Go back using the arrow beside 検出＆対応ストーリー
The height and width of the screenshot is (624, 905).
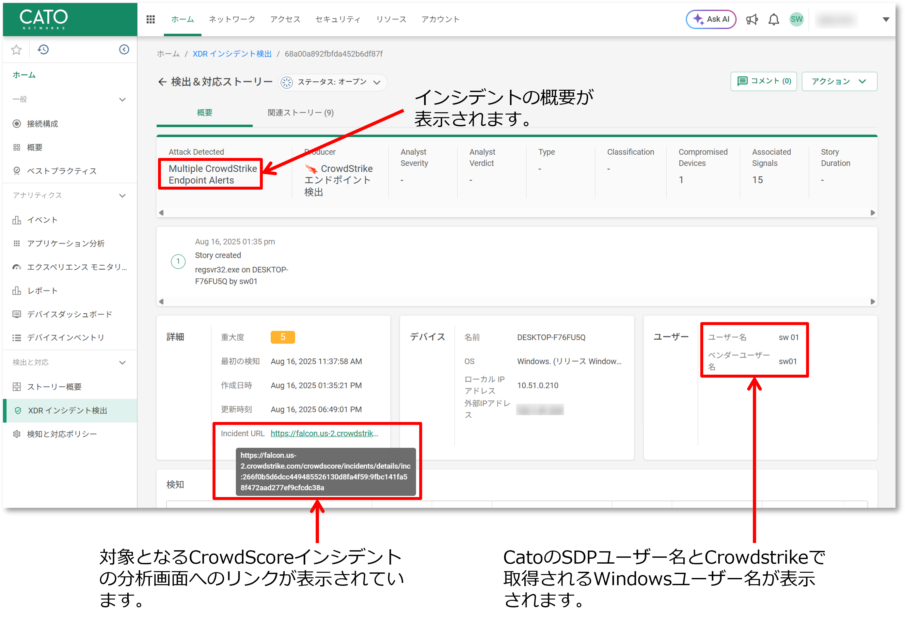(162, 82)
